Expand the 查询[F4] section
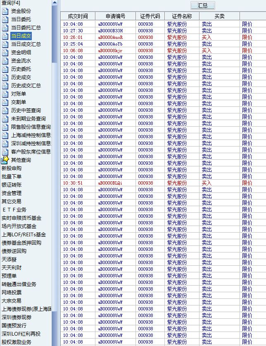266x346 pixels. point(11,3)
